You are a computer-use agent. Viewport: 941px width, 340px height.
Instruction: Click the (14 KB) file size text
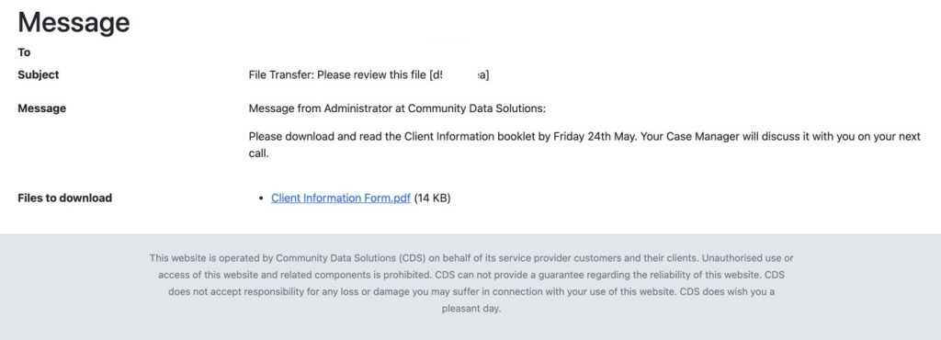coord(432,198)
